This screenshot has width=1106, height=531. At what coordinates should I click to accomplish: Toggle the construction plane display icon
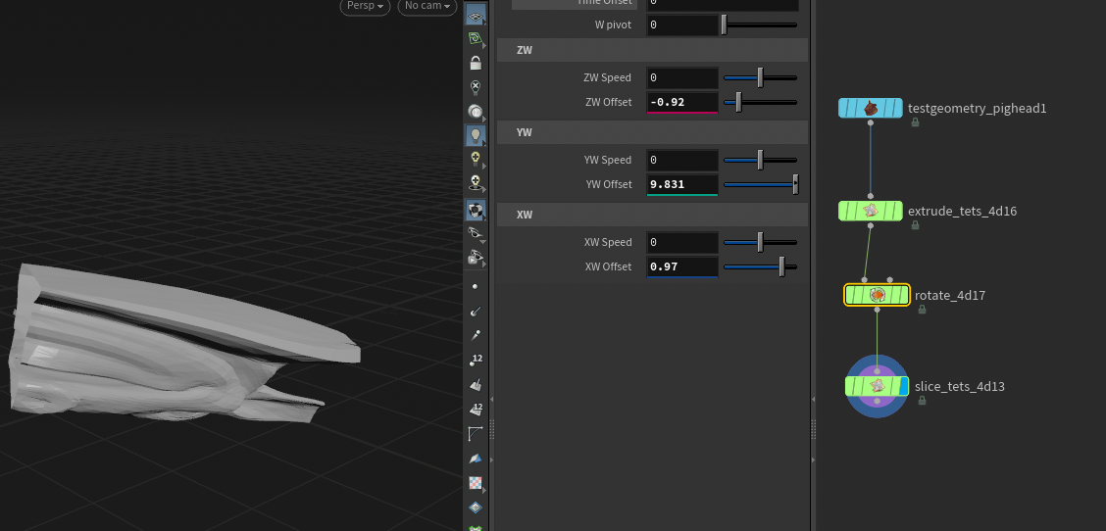476,39
